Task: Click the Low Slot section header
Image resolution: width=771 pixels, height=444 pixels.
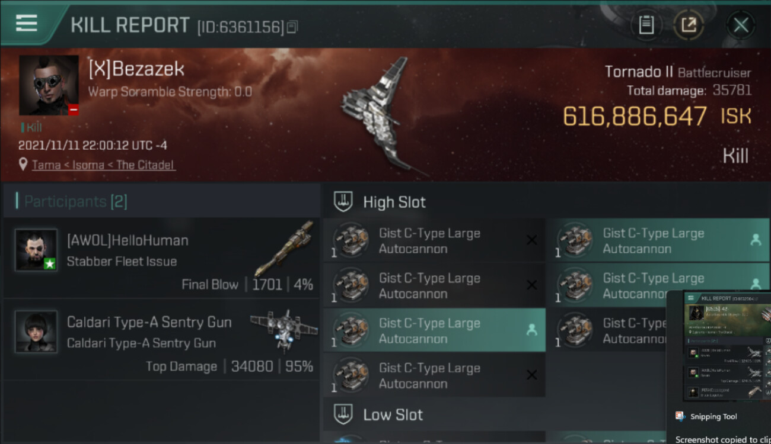Action: click(393, 414)
